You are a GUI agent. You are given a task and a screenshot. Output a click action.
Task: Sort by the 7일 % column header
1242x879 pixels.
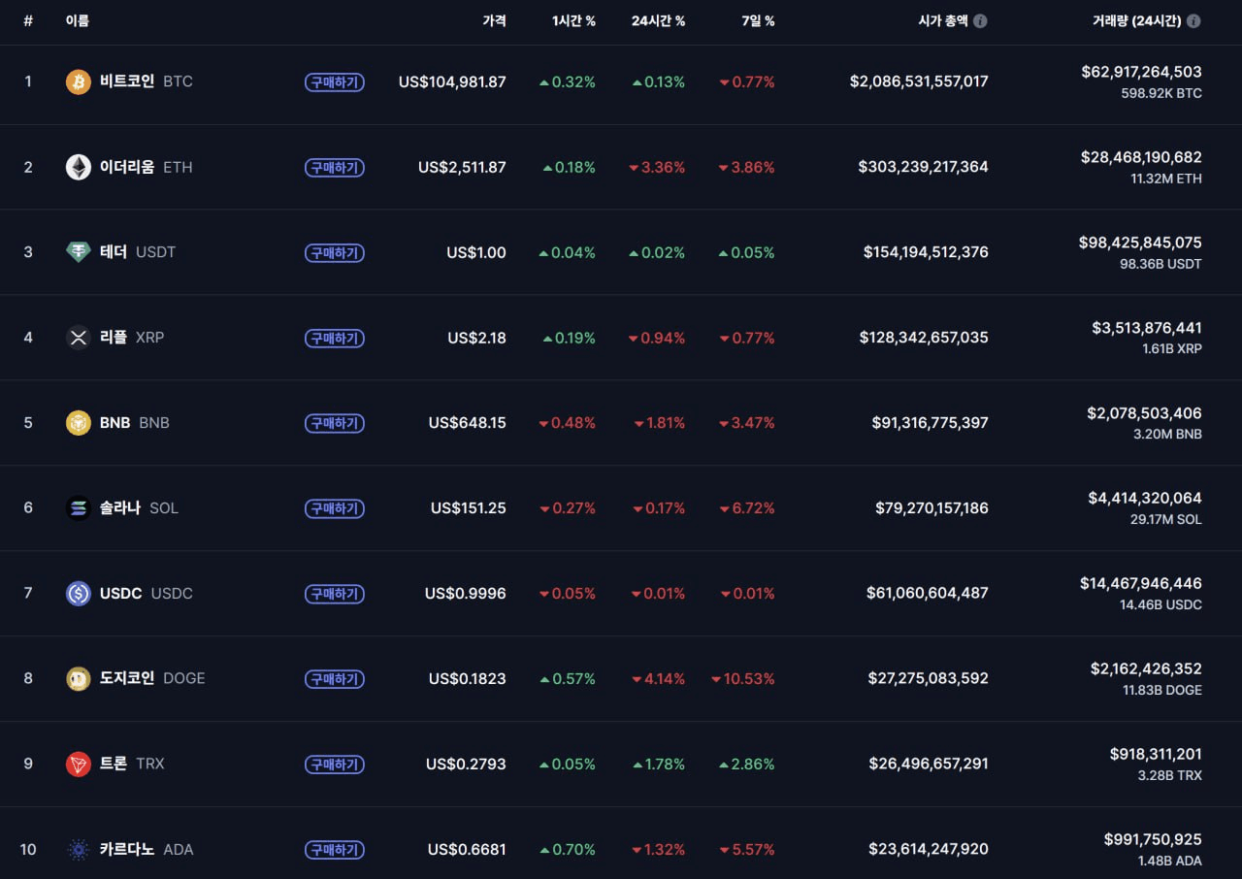pos(757,20)
